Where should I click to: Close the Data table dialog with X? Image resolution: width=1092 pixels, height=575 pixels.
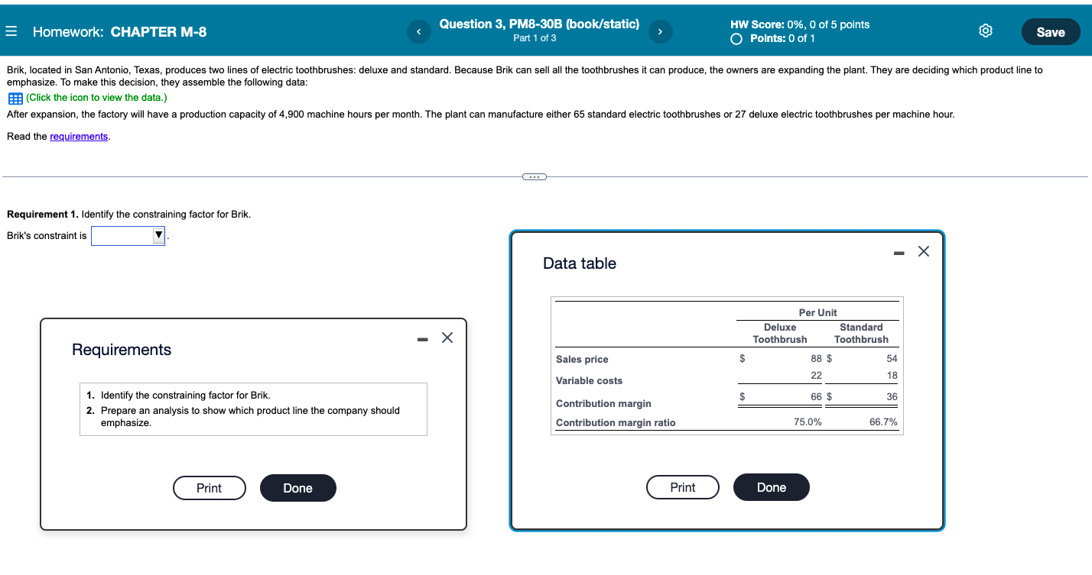click(924, 251)
